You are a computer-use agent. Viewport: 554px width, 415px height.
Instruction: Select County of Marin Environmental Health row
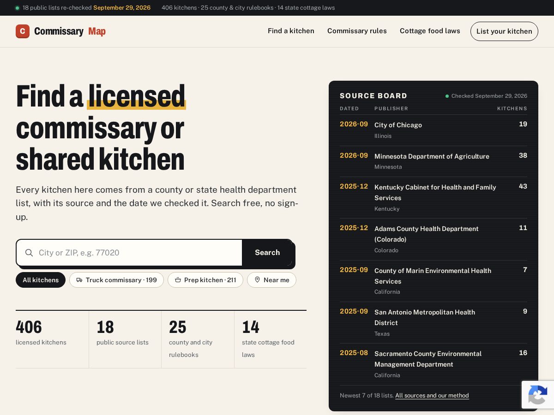click(434, 281)
